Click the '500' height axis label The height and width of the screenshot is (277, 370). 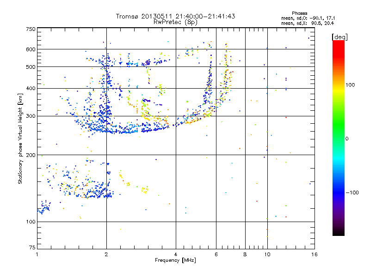point(31,67)
